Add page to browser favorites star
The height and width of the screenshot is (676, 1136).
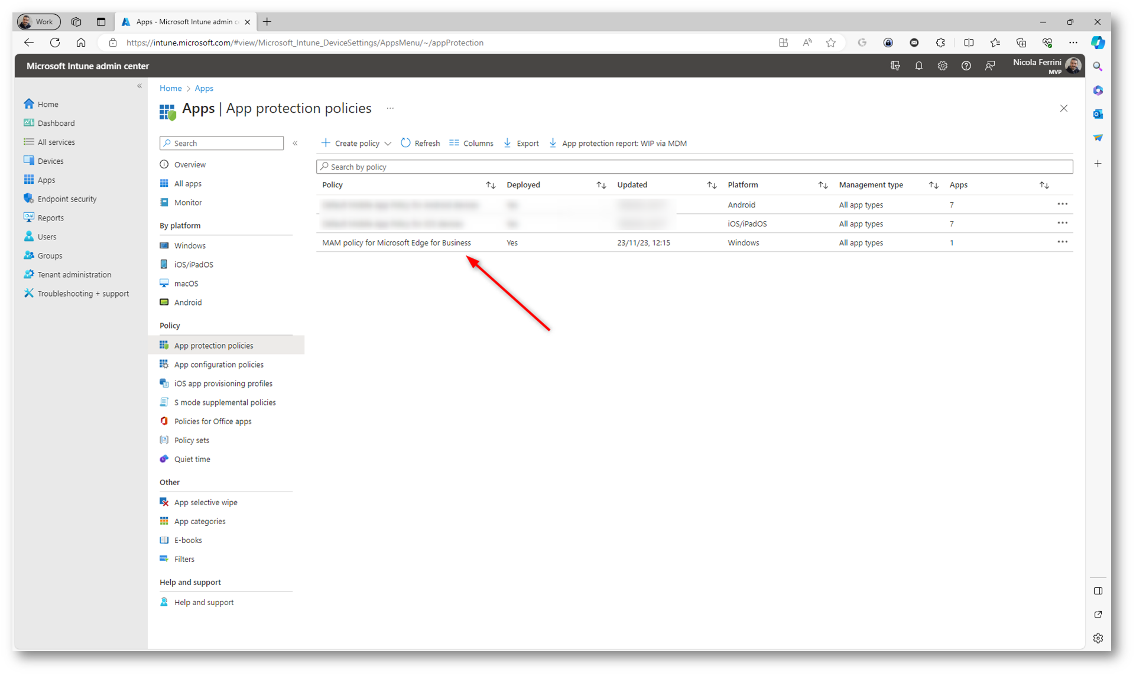tap(830, 43)
